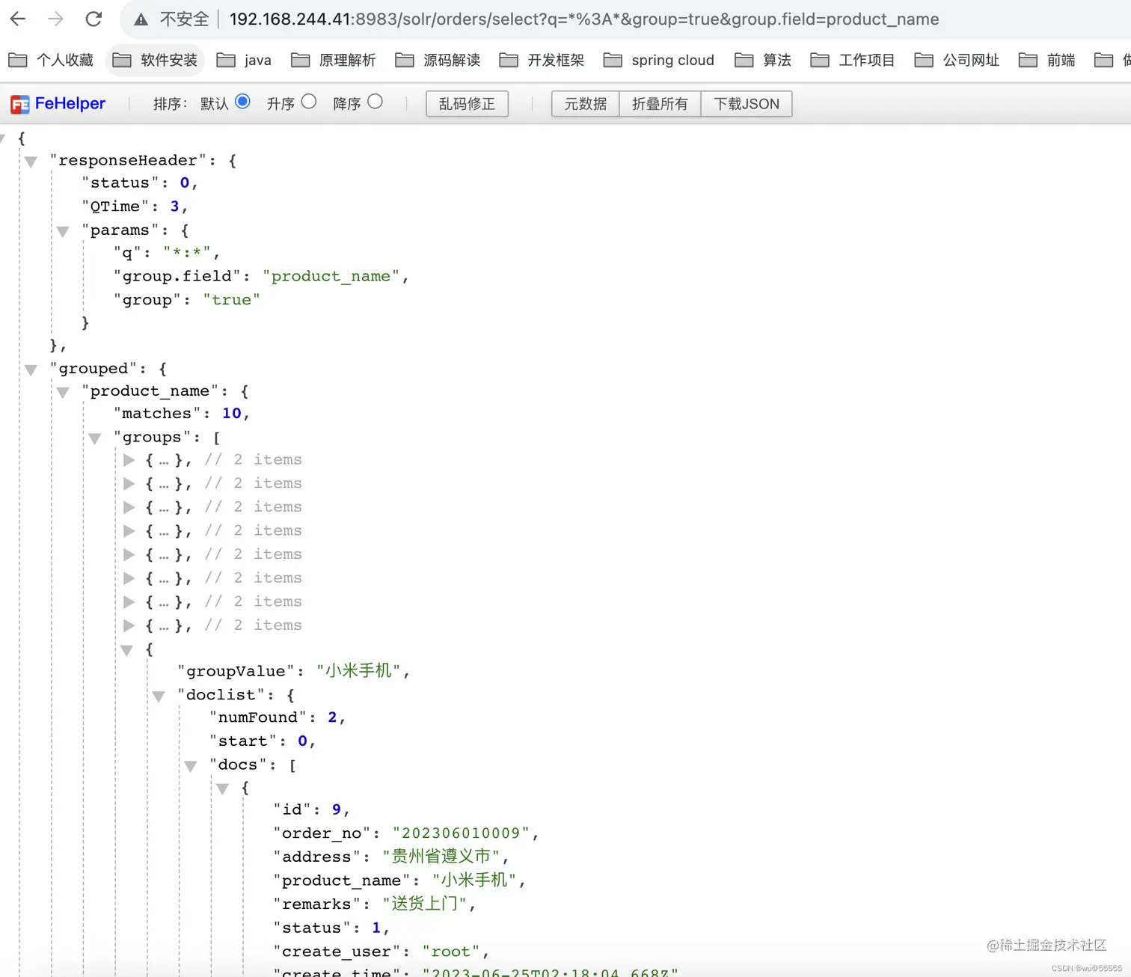The height and width of the screenshot is (977, 1131).
Task: Click the 元数据 button
Action: [585, 104]
